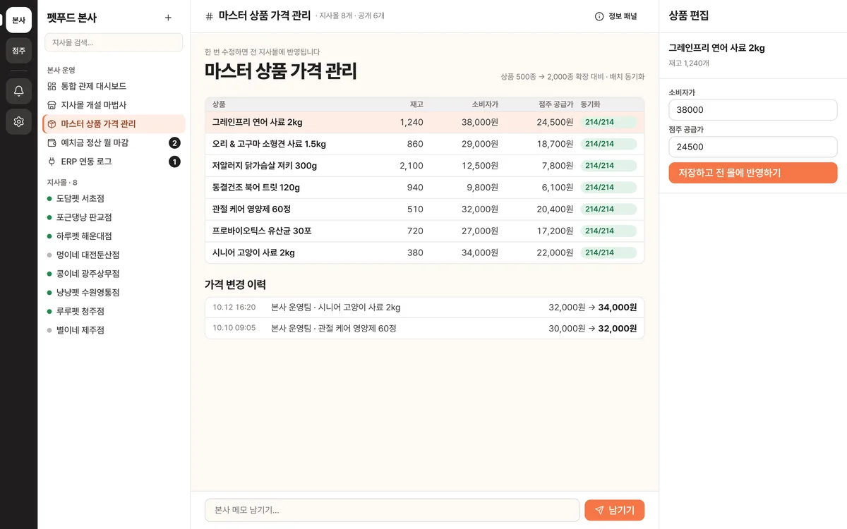Open the 10.12 16:20 price history entry
847x529 pixels.
click(424, 308)
